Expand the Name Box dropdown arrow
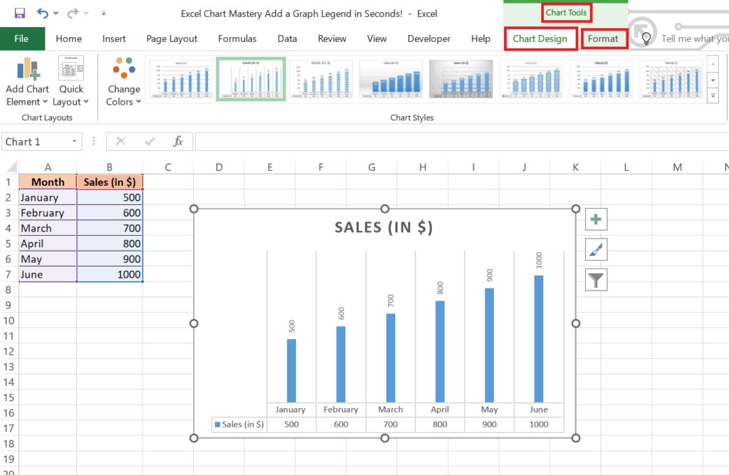Screen dimensions: 729x475 75,142
